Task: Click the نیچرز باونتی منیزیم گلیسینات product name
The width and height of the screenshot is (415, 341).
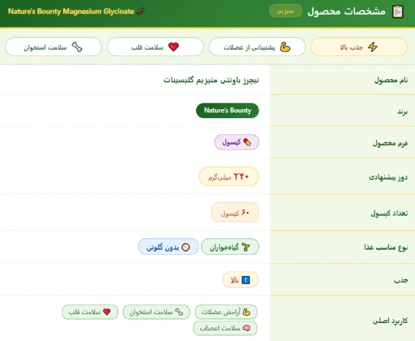Action: pos(211,80)
